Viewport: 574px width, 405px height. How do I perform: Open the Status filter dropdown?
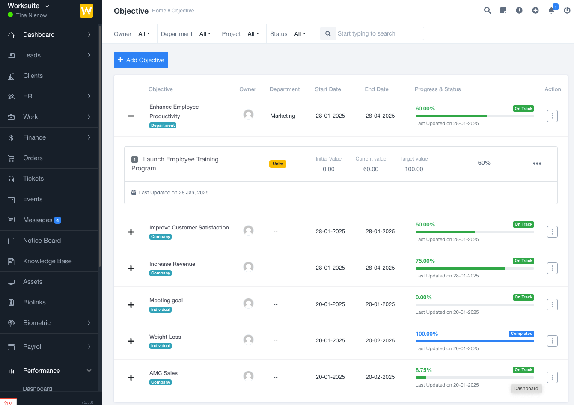(x=300, y=34)
